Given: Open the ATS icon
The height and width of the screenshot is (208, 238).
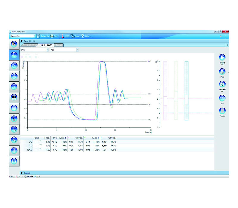Looking at the screenshot, I should coord(222,98).
